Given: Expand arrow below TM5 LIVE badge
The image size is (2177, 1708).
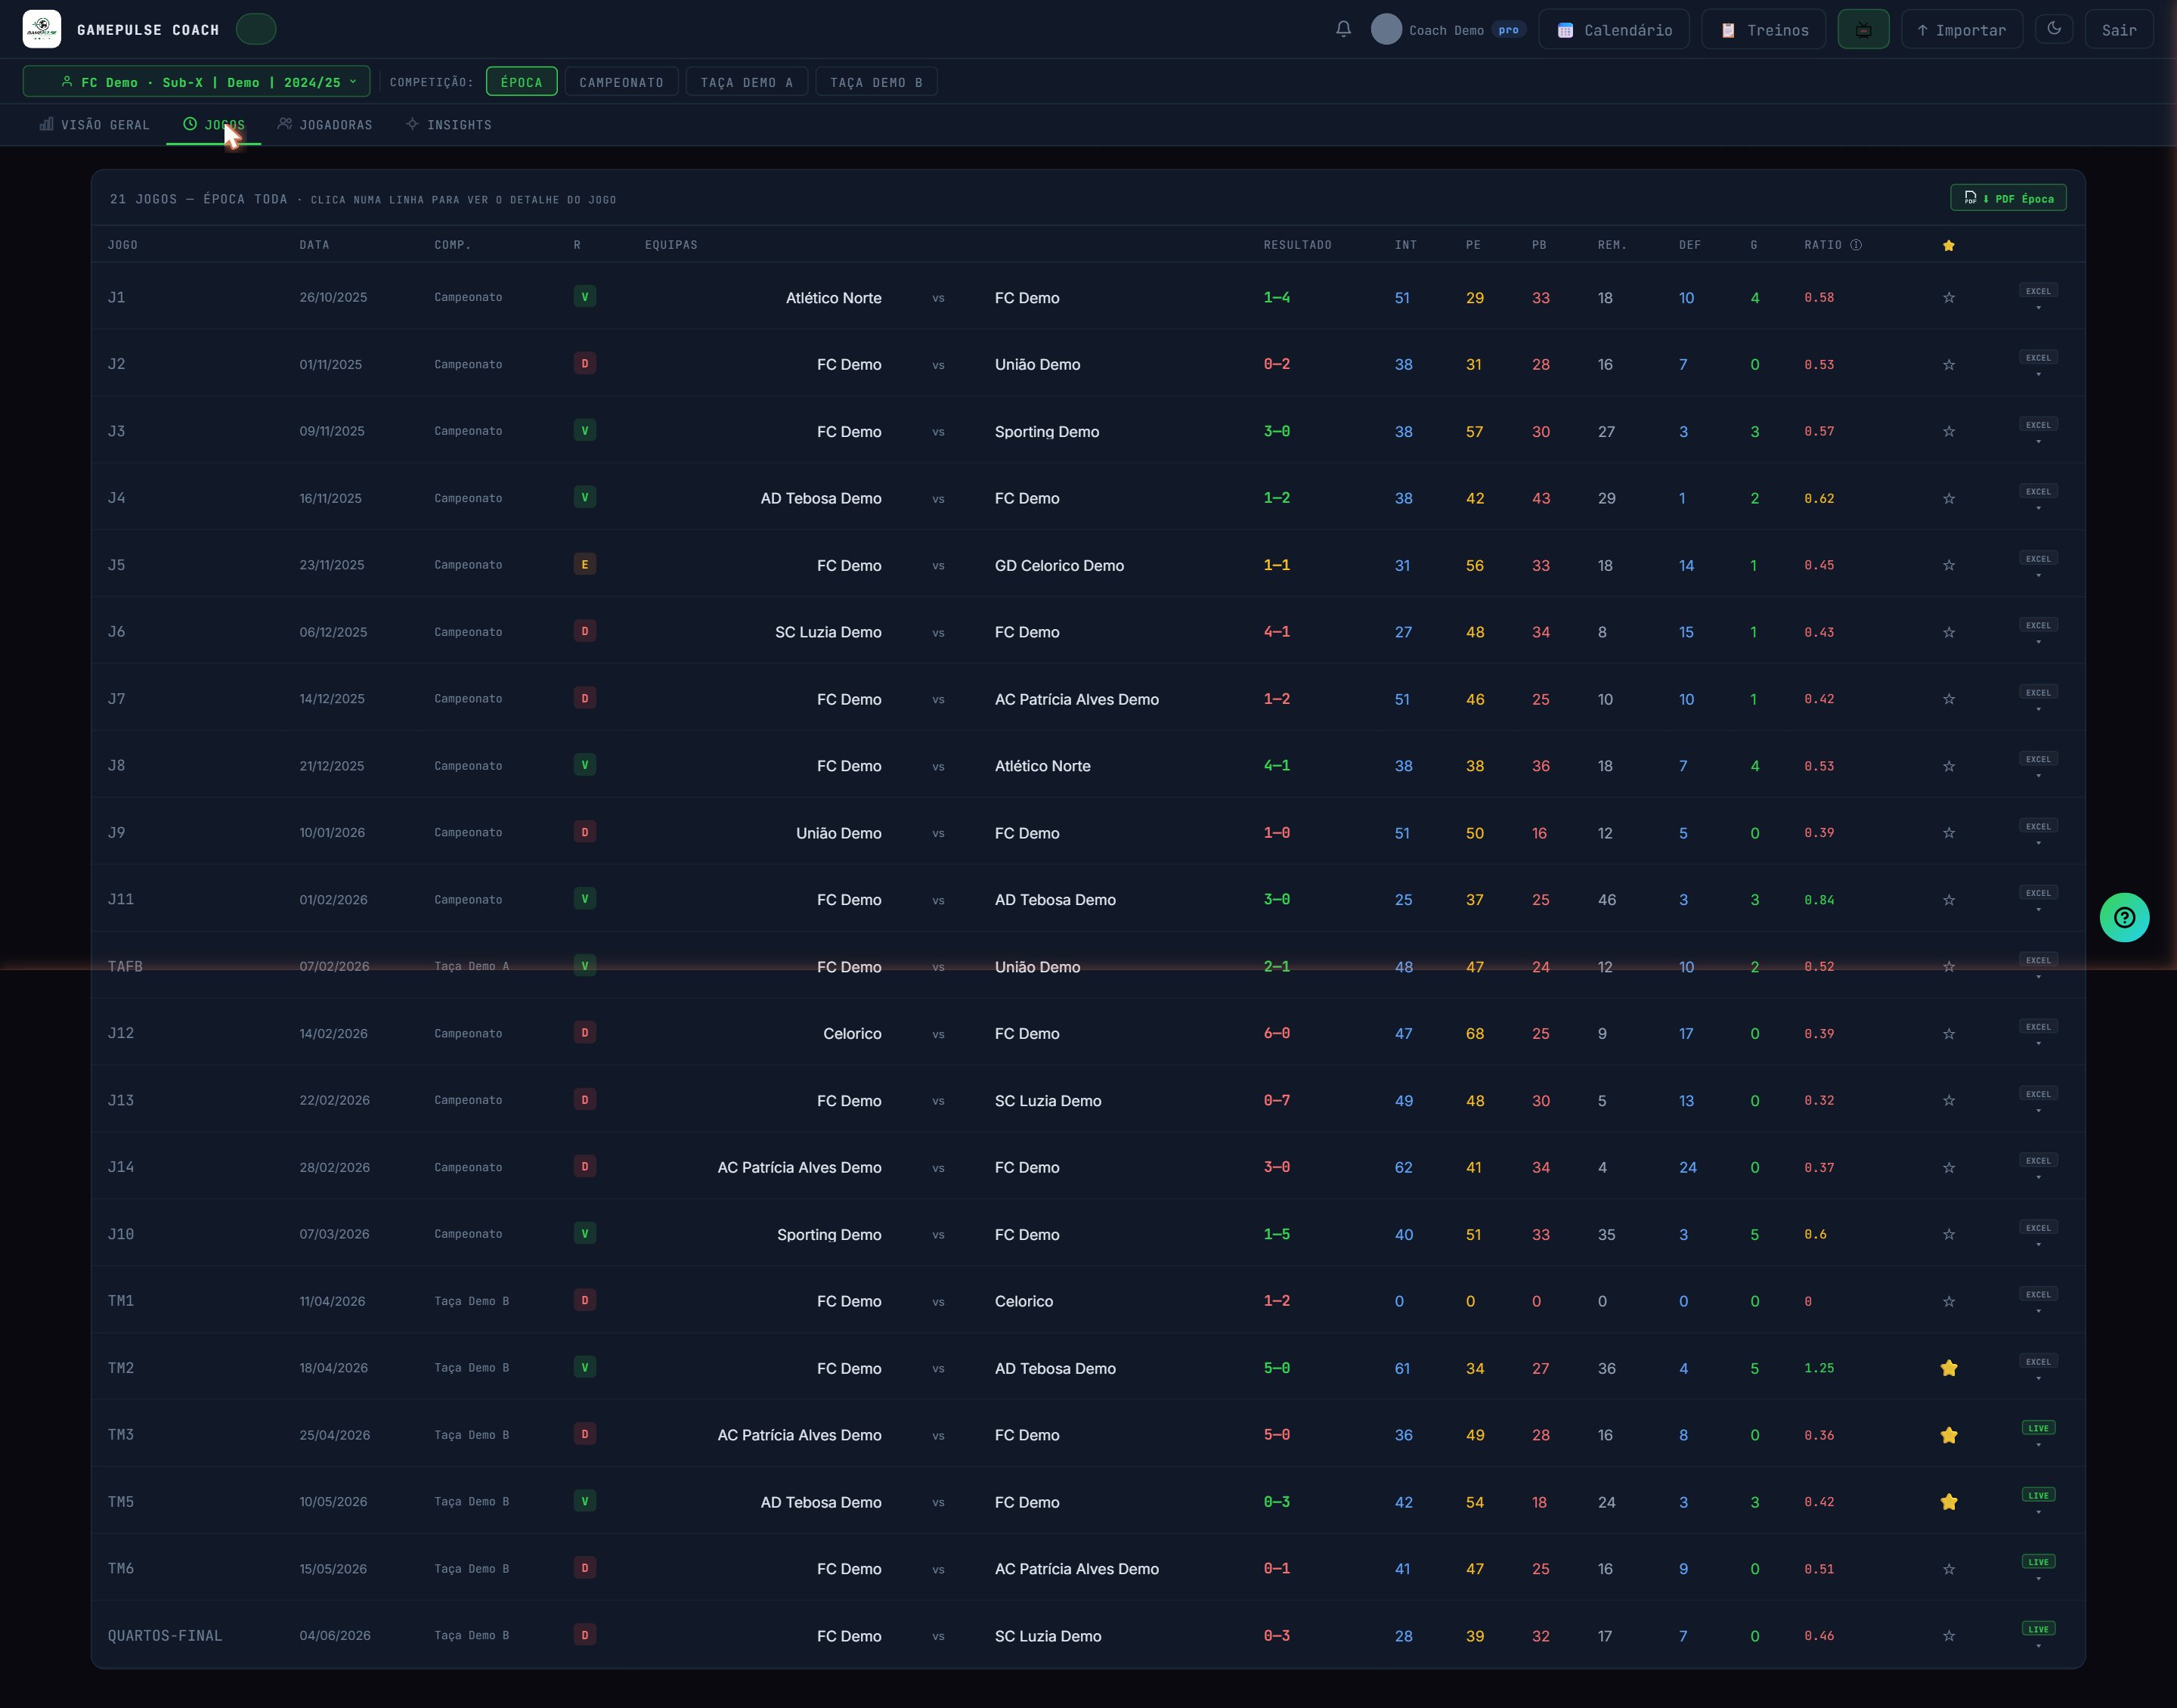Looking at the screenshot, I should [2038, 1512].
